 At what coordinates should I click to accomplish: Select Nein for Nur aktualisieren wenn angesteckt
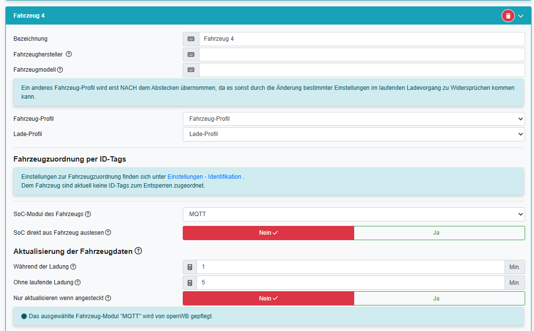tap(268, 298)
